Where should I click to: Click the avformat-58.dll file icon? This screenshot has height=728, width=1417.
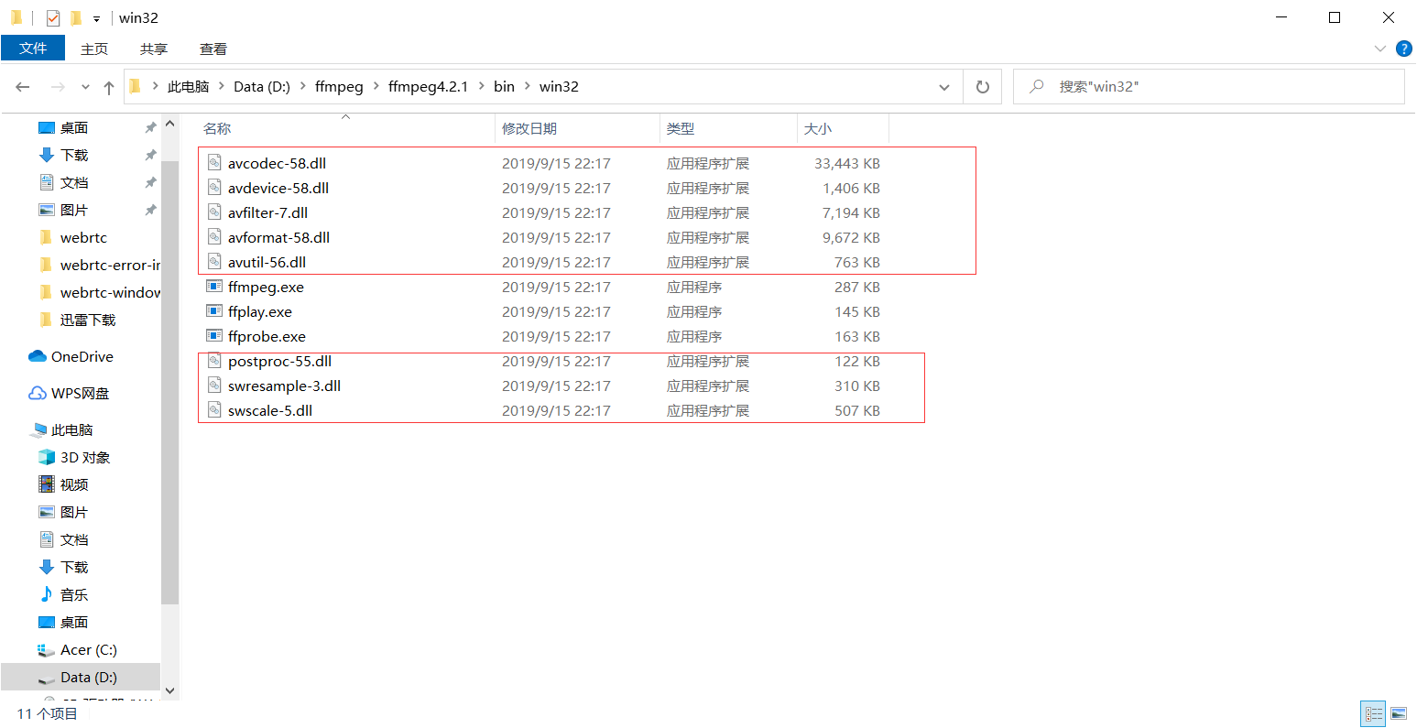[214, 237]
